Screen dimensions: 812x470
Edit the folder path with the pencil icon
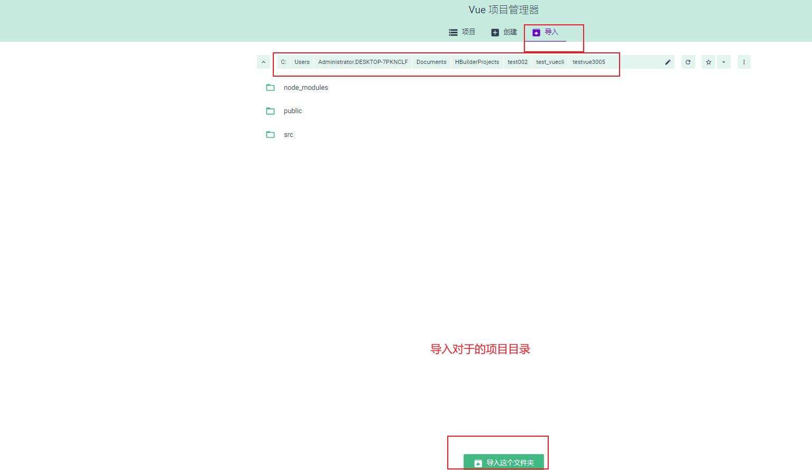click(668, 62)
